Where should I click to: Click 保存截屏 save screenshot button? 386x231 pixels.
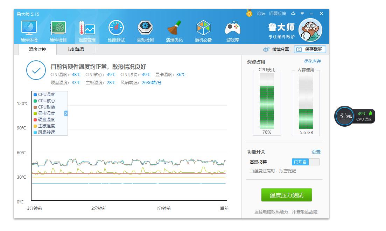pyautogui.click(x=310, y=49)
